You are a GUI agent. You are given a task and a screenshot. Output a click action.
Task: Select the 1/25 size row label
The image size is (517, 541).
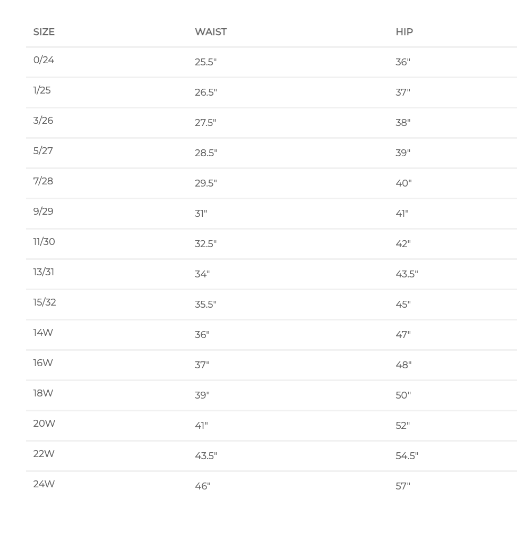click(42, 90)
